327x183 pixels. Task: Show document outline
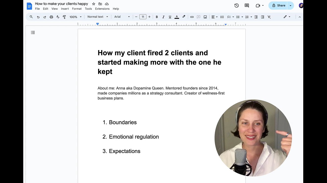(x=33, y=33)
